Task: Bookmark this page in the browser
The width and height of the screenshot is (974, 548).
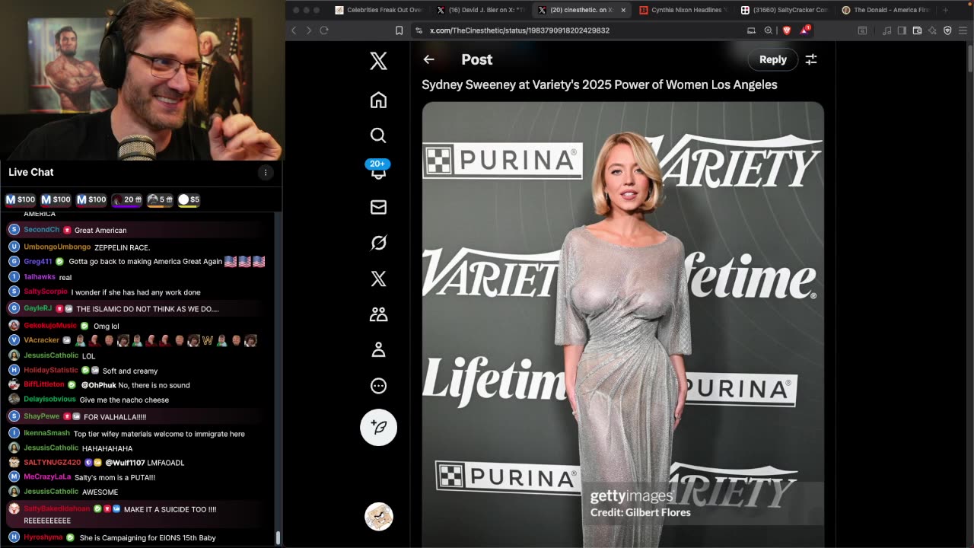Action: (x=399, y=30)
